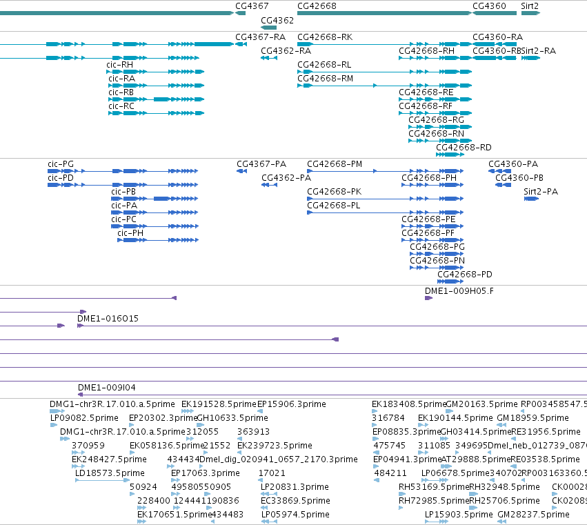The width and height of the screenshot is (587, 525).
Task: Select the Sirt2-RA transcript label
Action: coord(539,51)
